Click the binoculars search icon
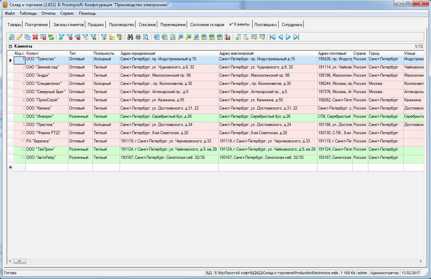Screen dimensions: 431x279 [130, 37]
